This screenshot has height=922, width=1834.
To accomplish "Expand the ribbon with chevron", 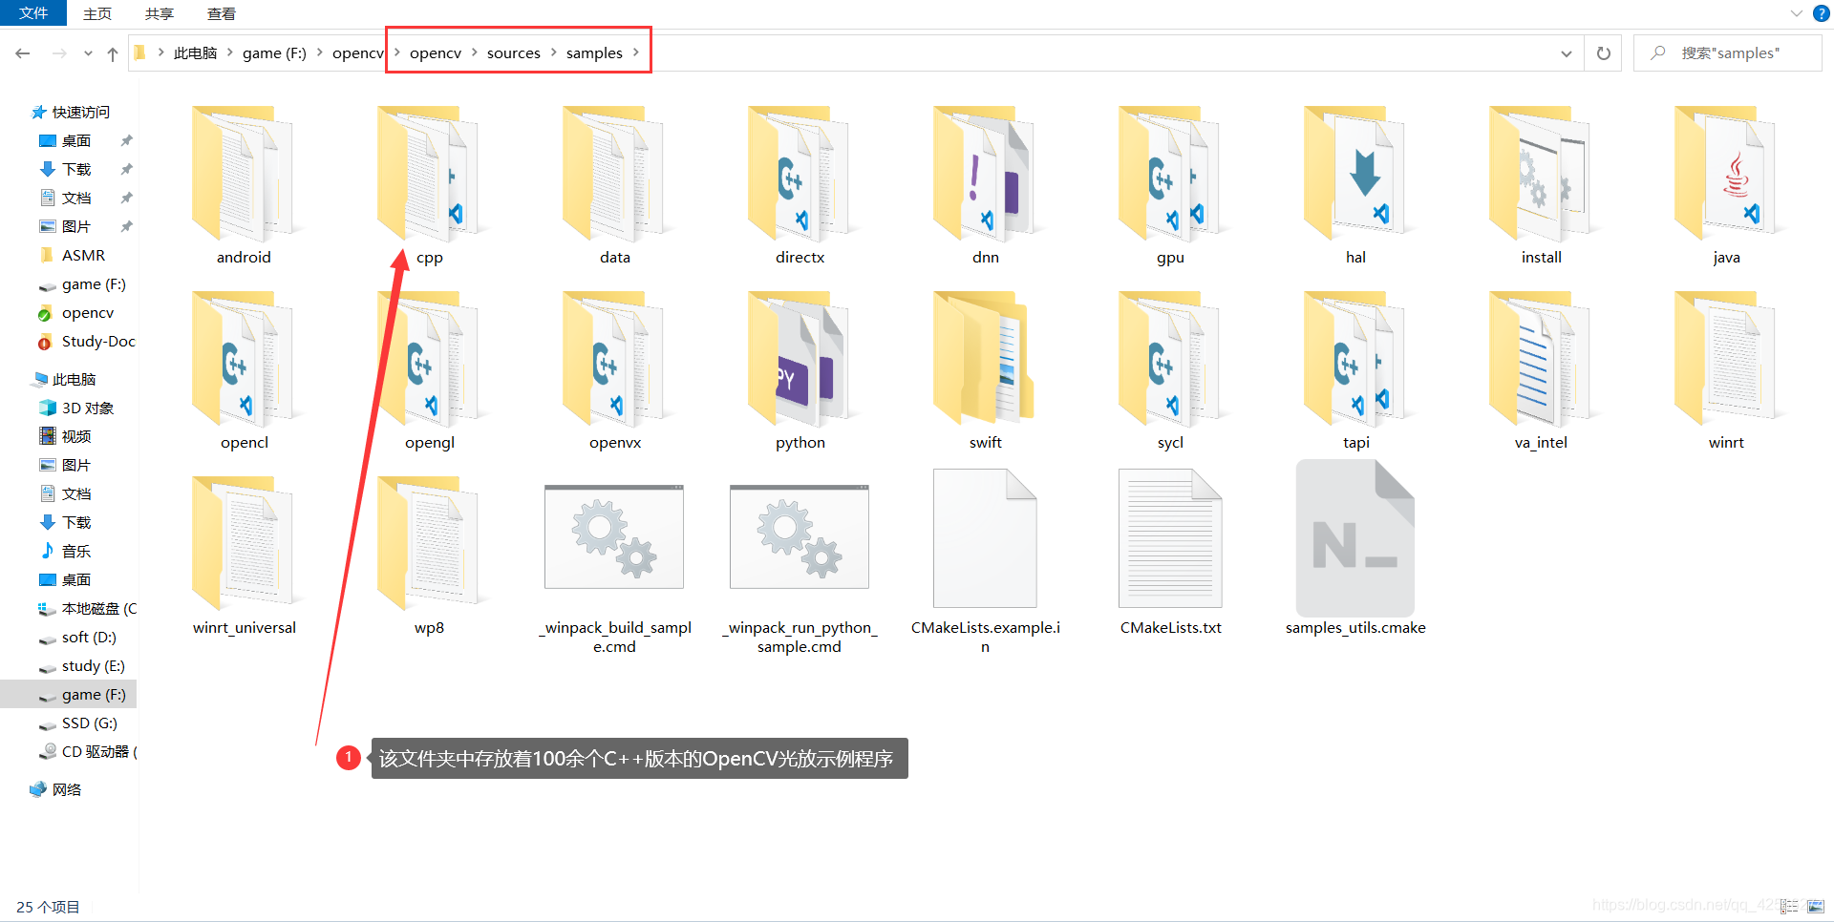I will pyautogui.click(x=1796, y=13).
